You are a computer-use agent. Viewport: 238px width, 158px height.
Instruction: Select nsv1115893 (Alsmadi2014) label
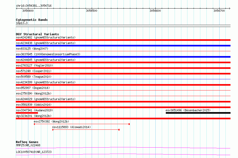pos(71,127)
